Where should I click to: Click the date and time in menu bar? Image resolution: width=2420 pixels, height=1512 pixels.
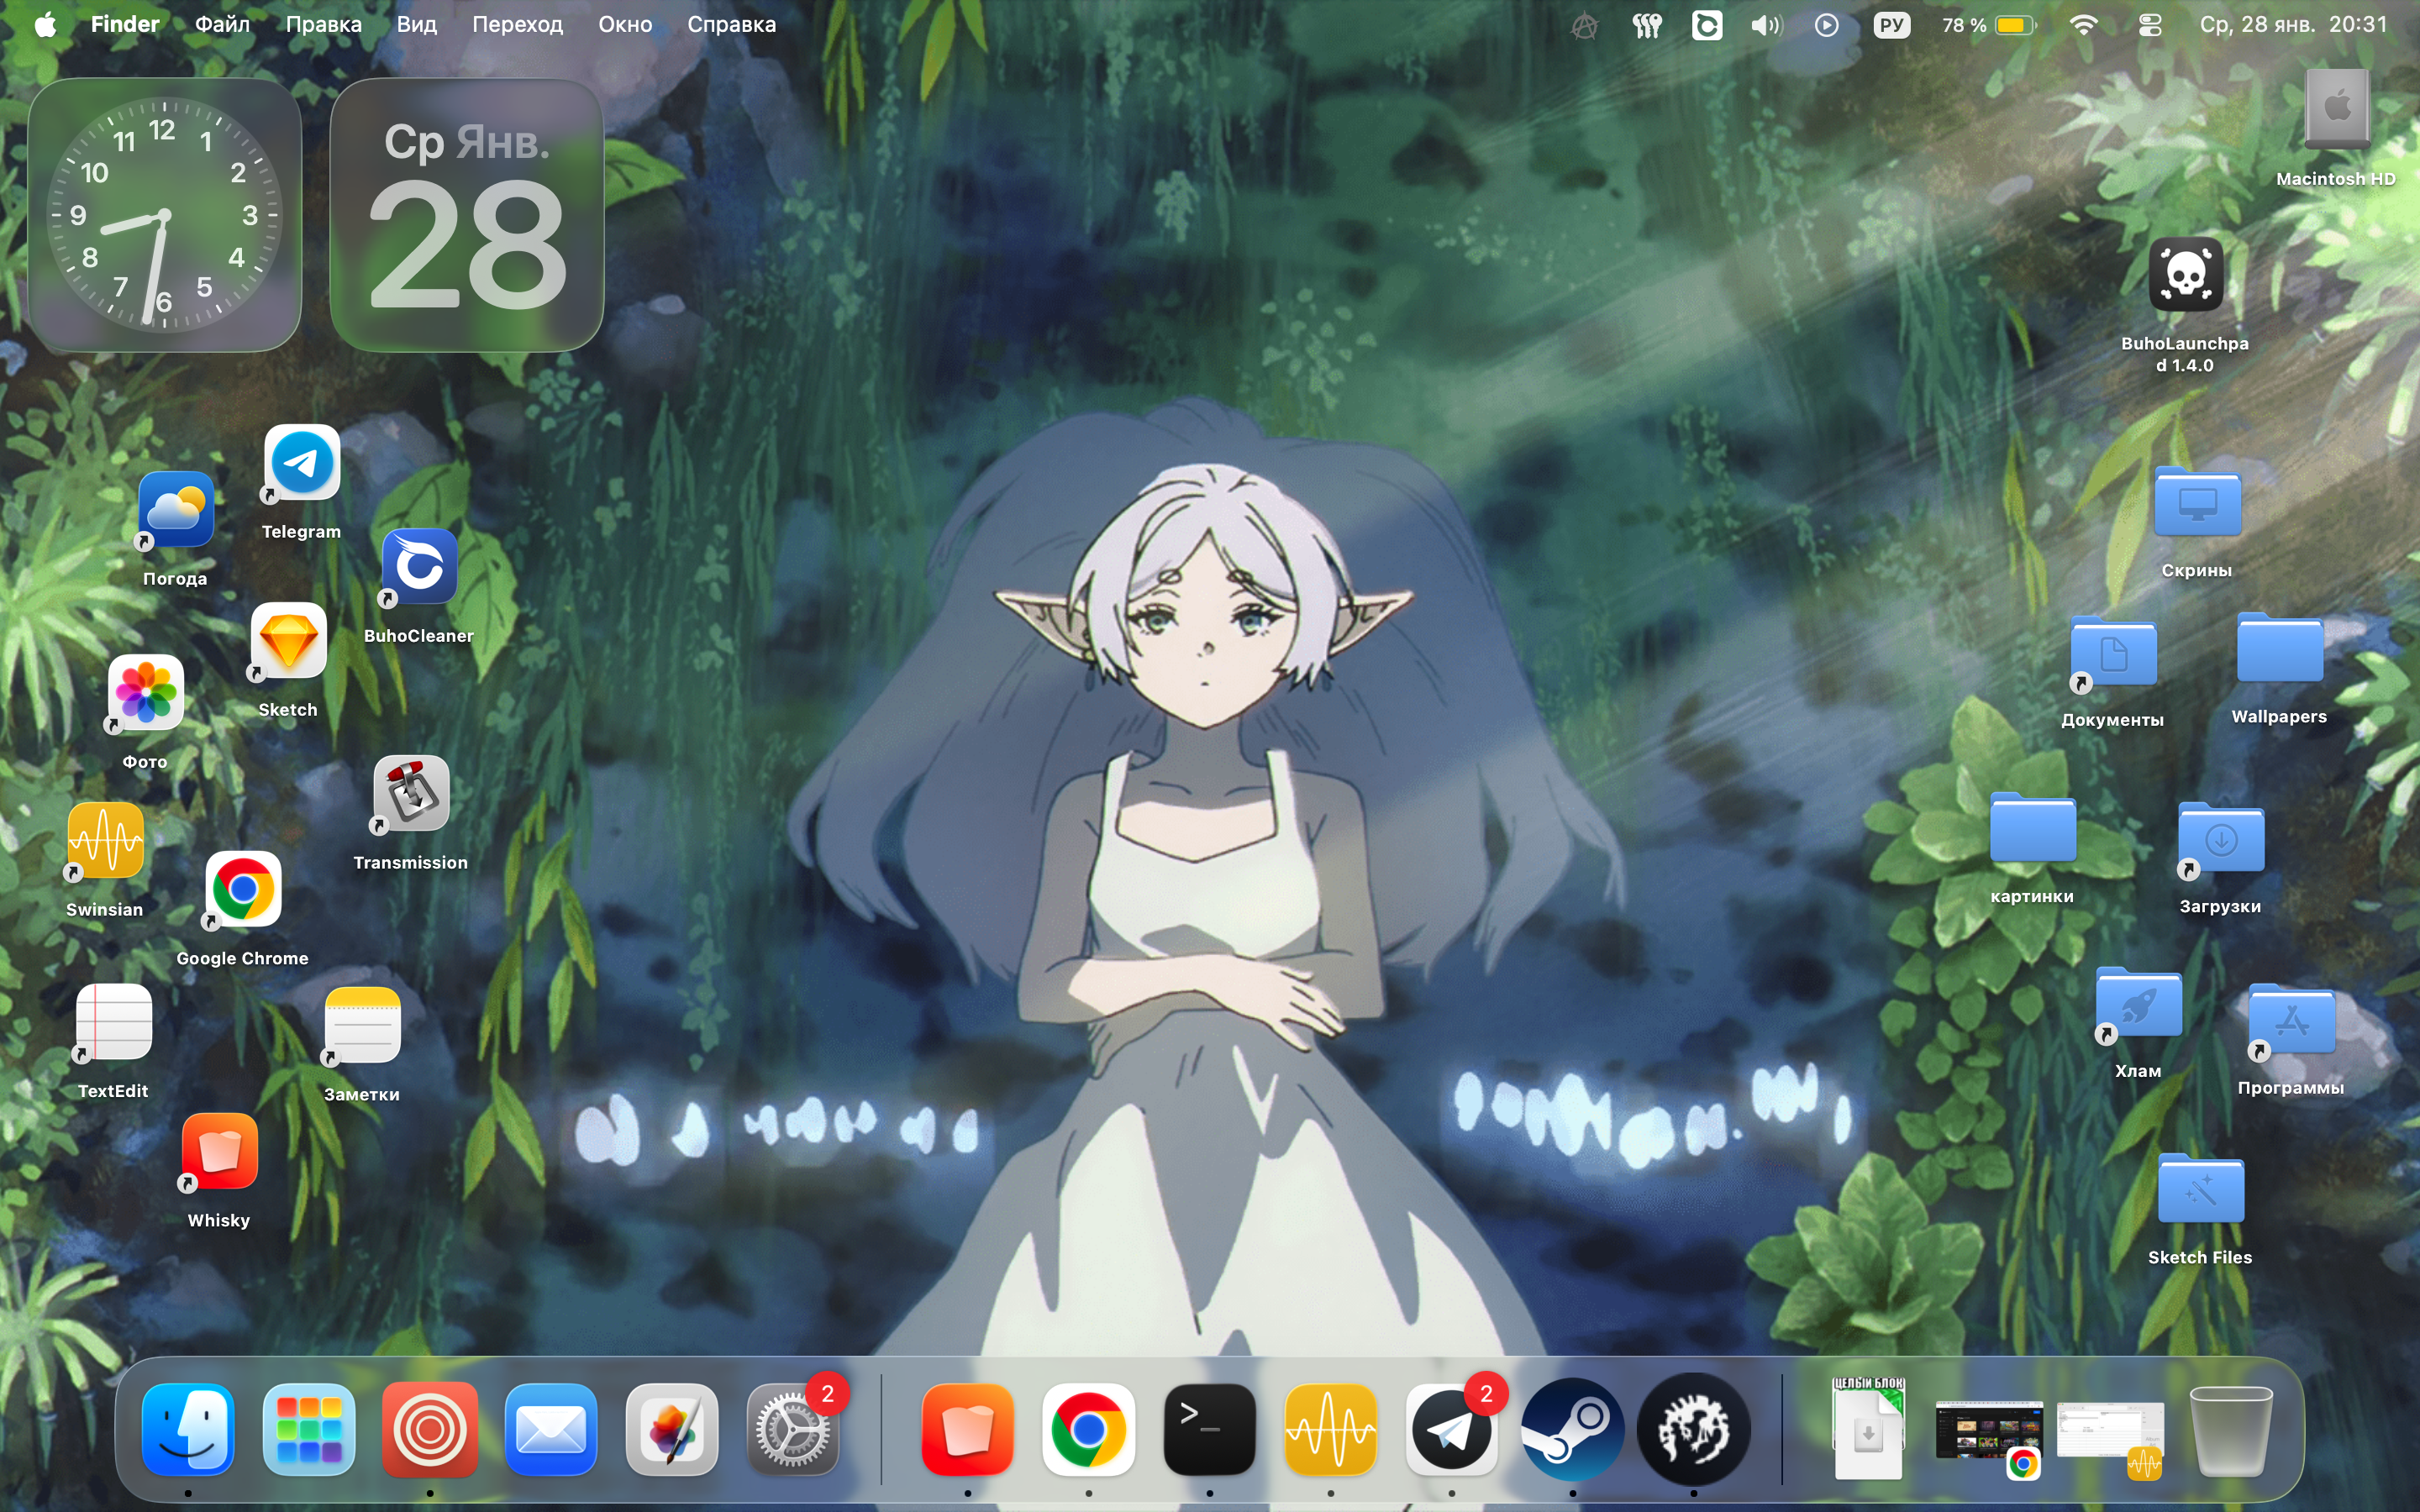coord(2292,25)
